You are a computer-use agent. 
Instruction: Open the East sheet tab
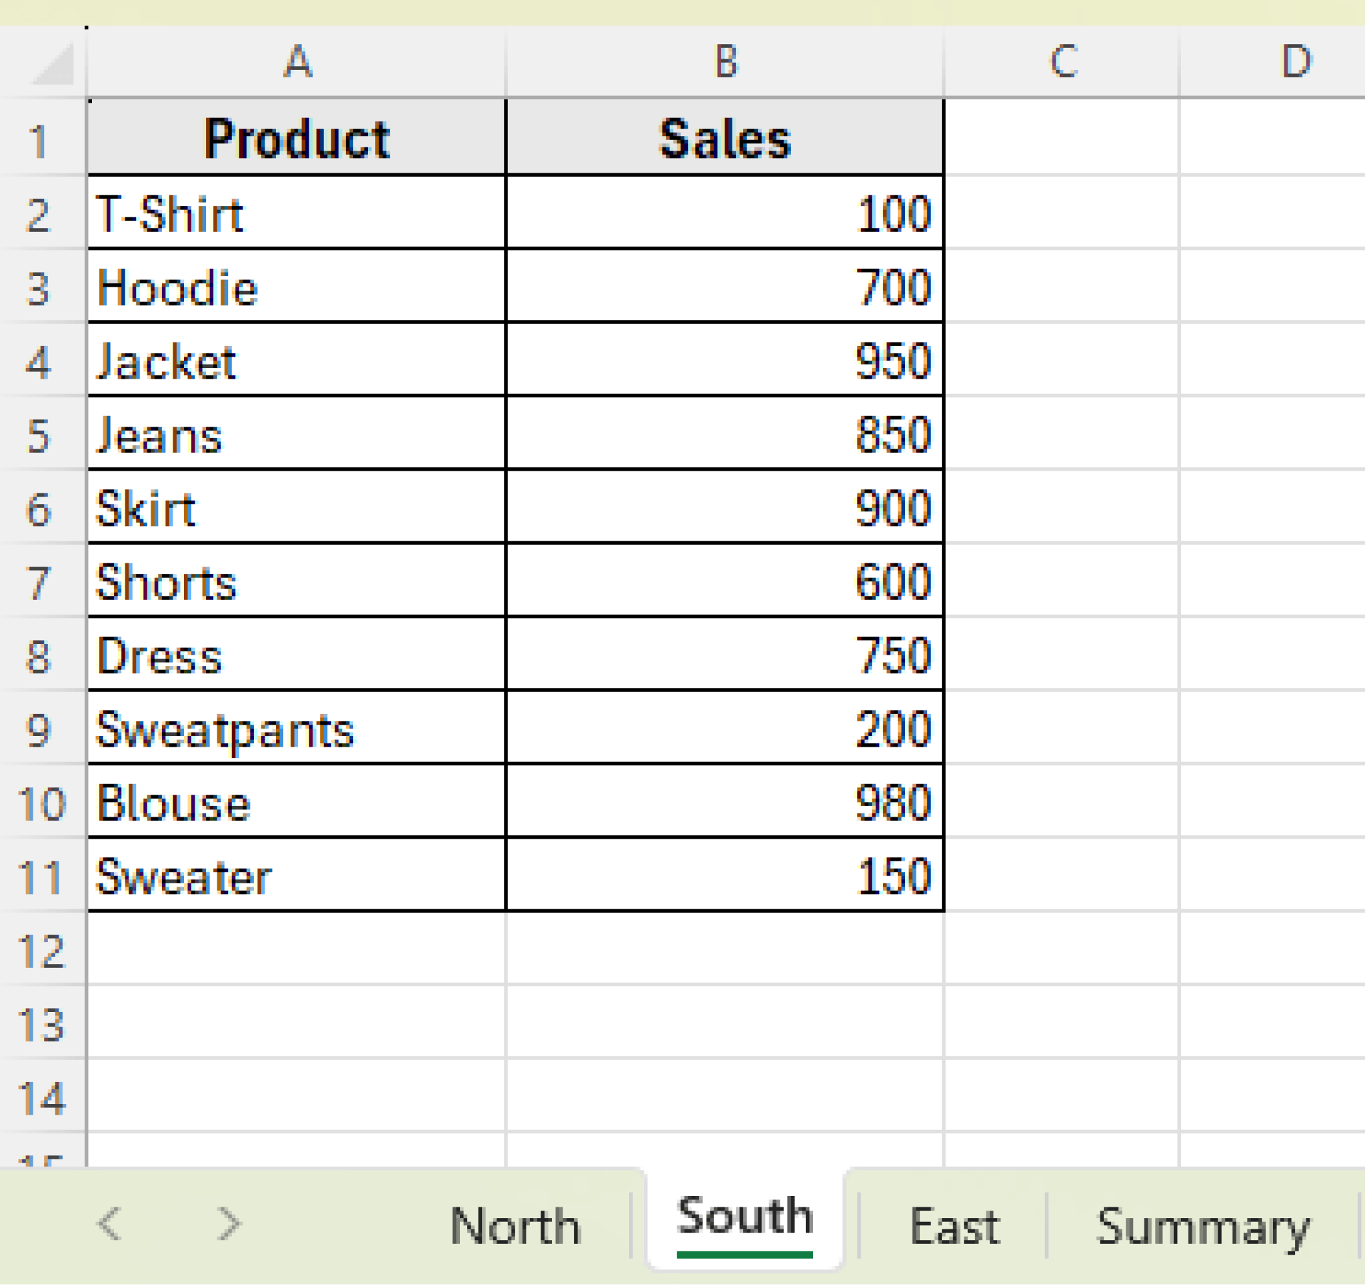(954, 1227)
